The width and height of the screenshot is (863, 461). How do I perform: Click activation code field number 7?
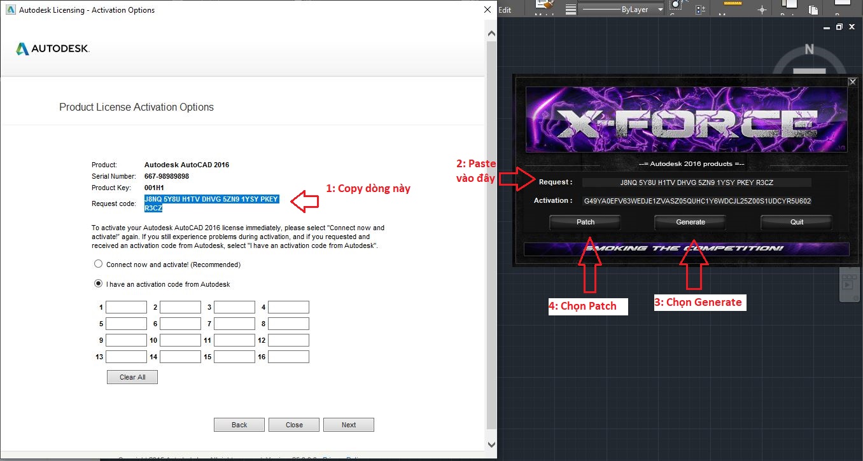pyautogui.click(x=234, y=324)
